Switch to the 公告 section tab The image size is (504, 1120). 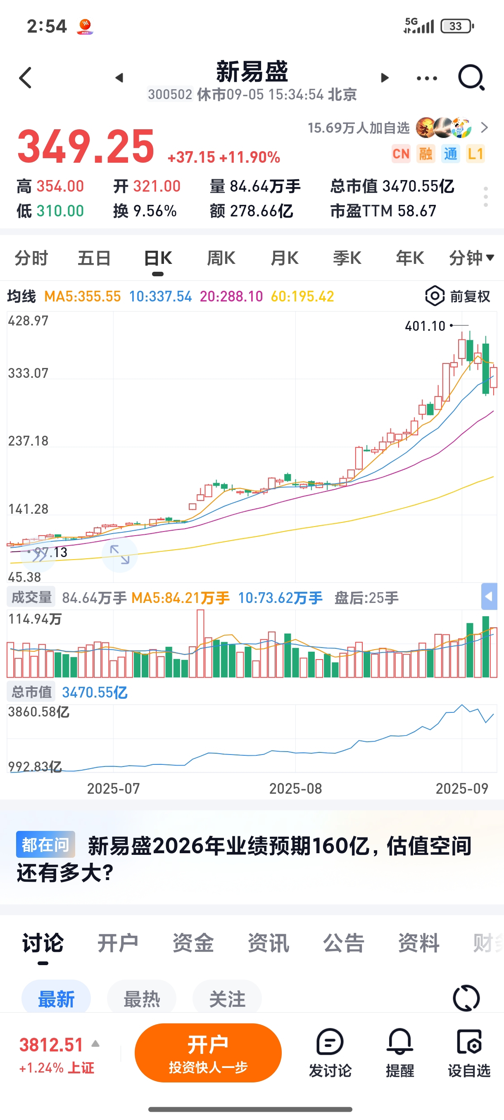click(344, 943)
